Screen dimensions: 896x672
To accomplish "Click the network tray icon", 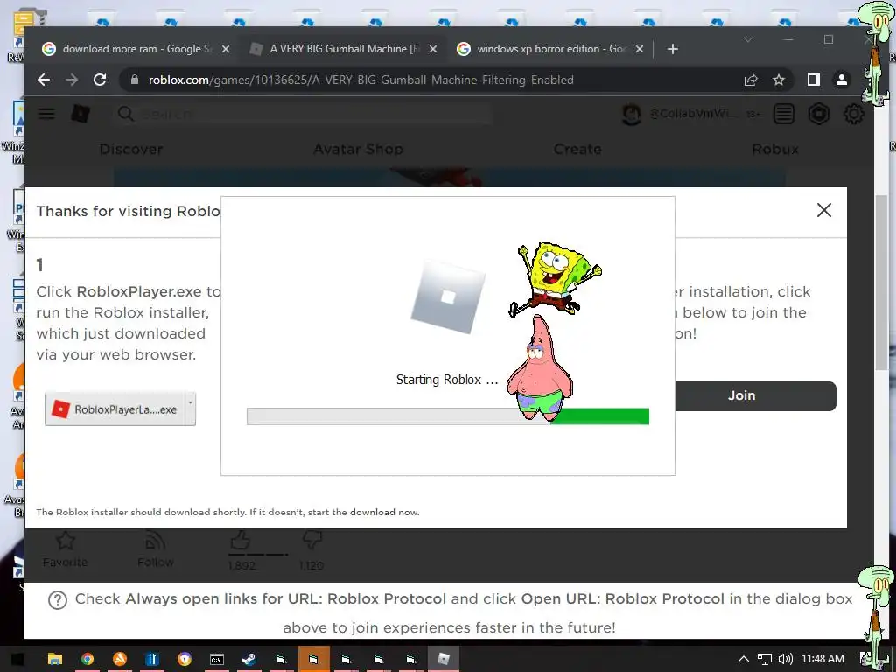I will [764, 659].
